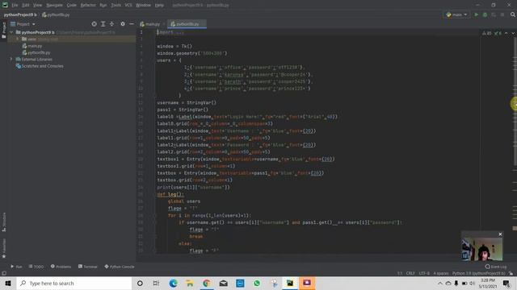
Task: Open the Mail app from taskbar
Action: pos(223,283)
